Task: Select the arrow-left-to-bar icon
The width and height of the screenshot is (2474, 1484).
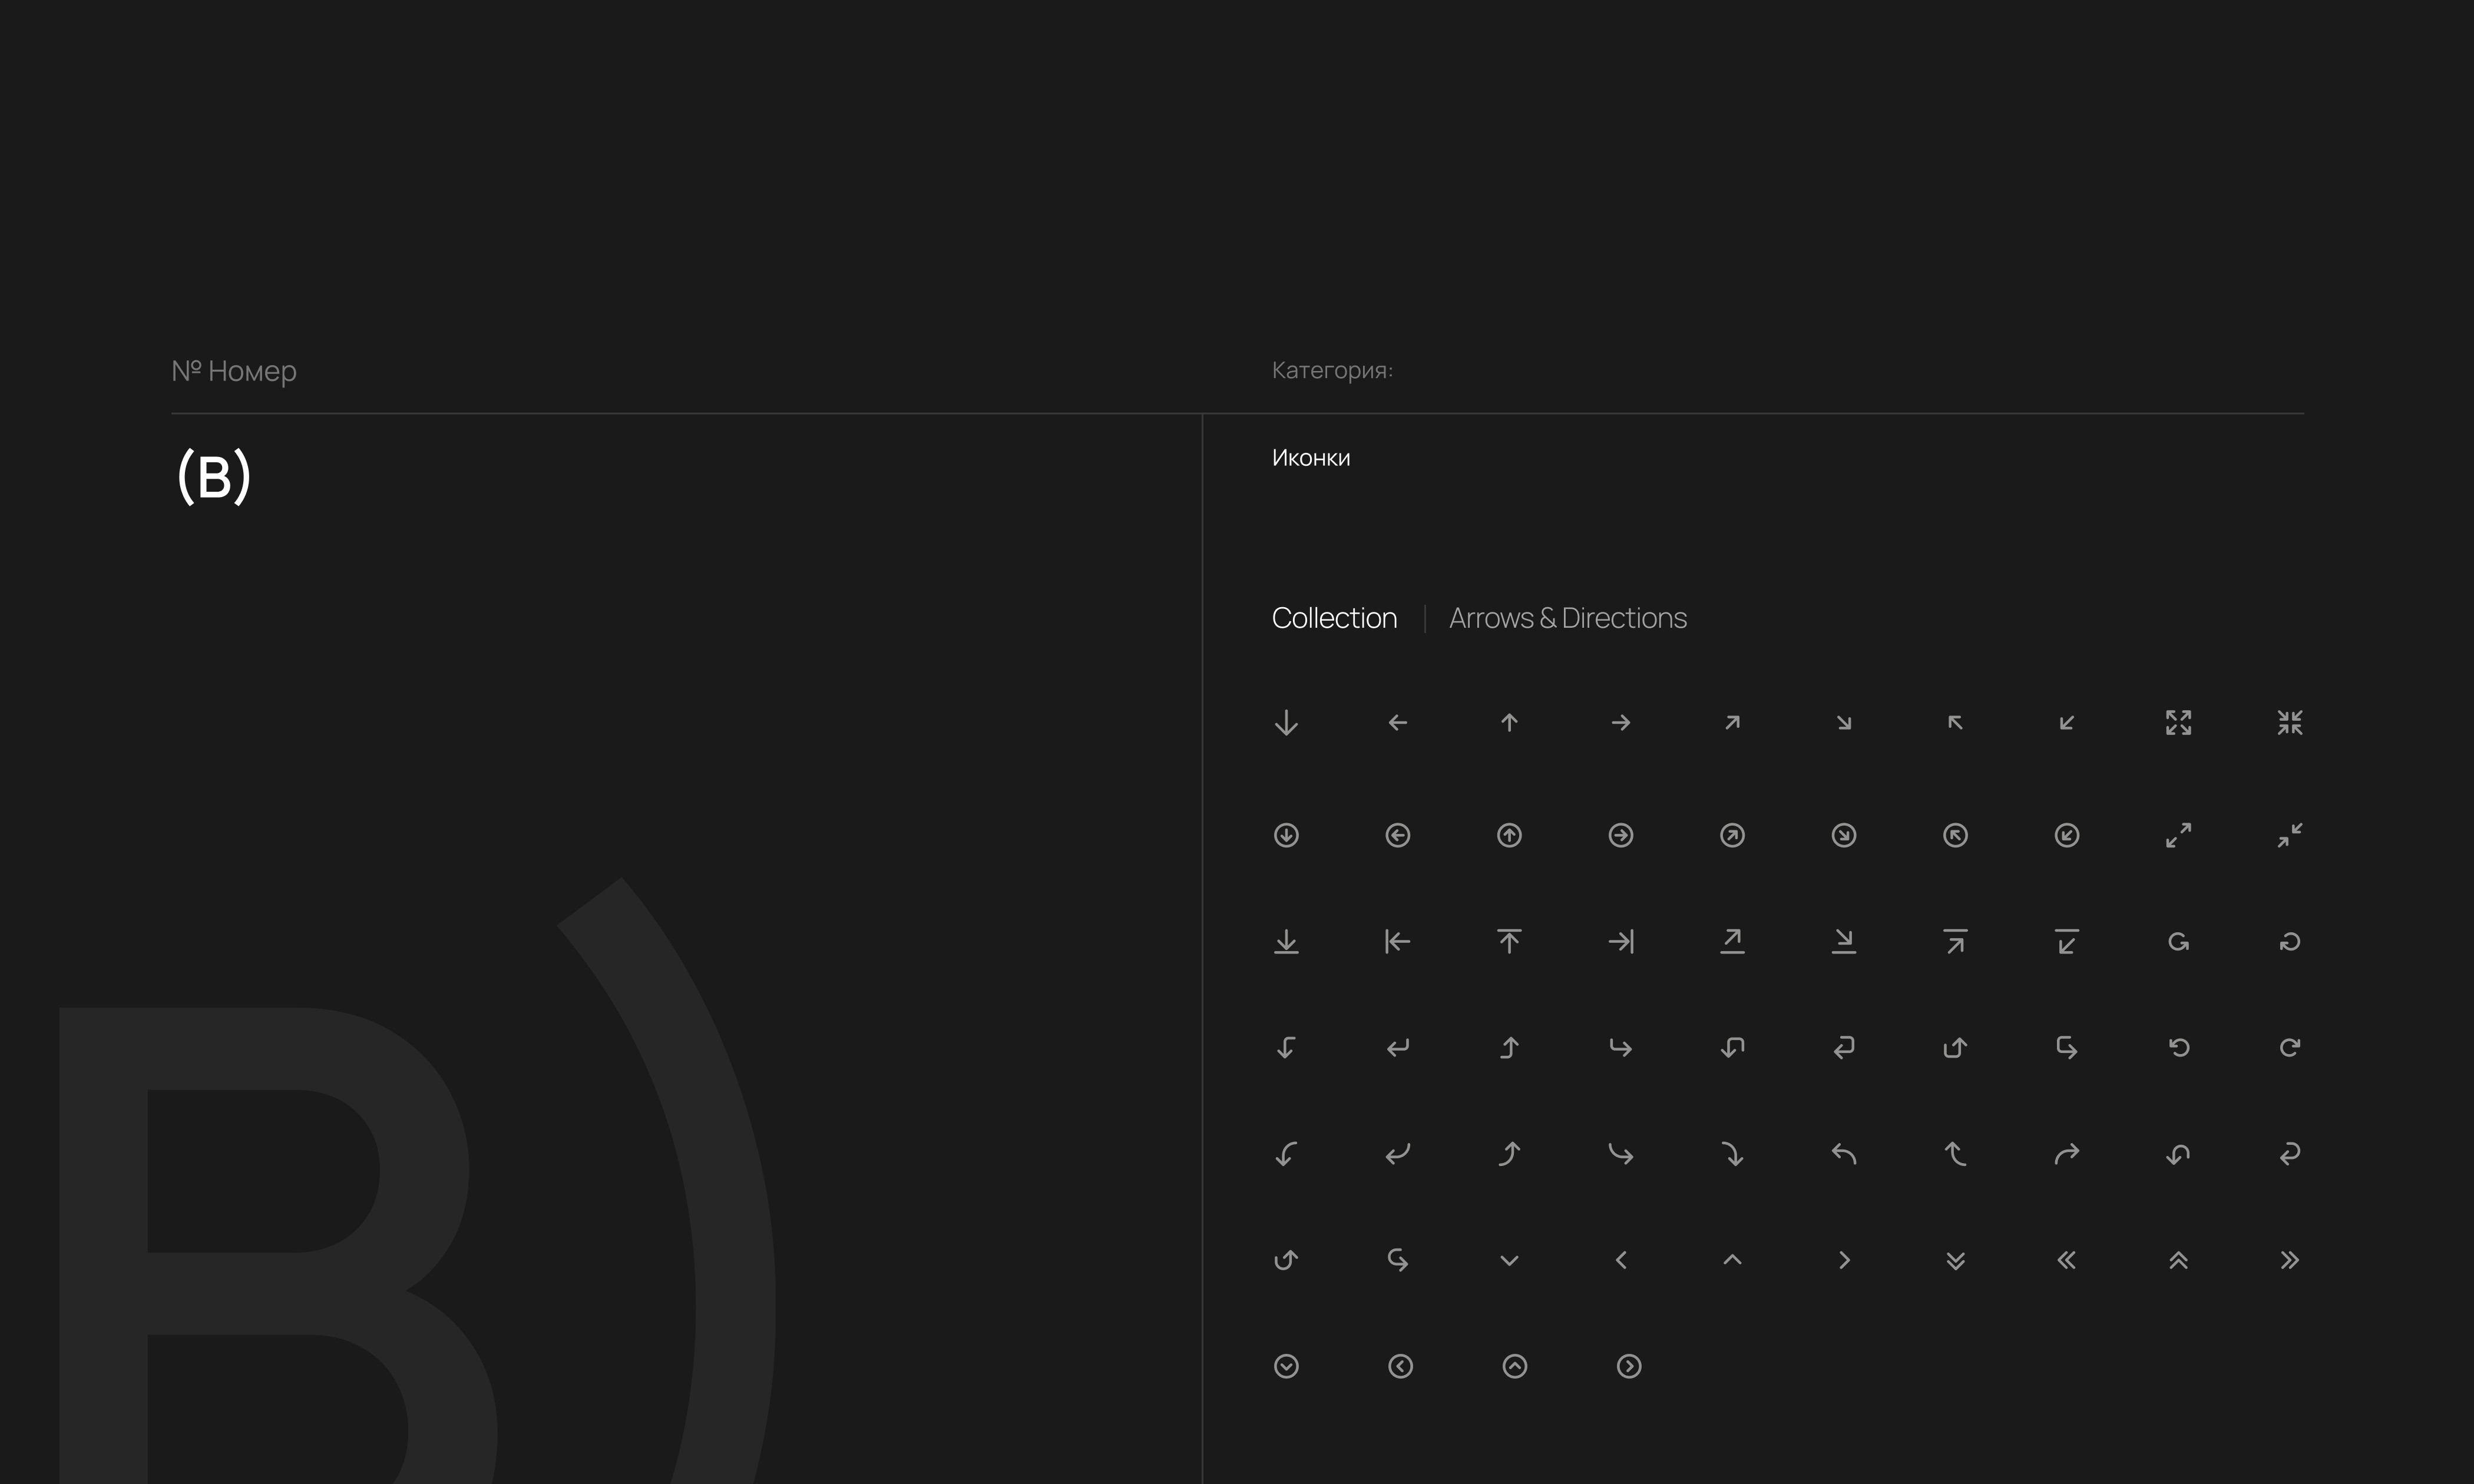Action: tap(1397, 941)
